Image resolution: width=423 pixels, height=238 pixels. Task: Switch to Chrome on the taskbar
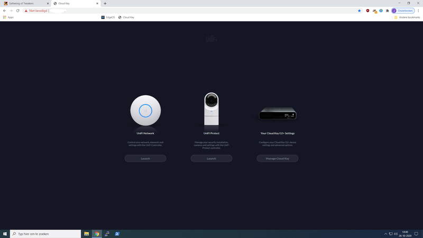[97, 234]
